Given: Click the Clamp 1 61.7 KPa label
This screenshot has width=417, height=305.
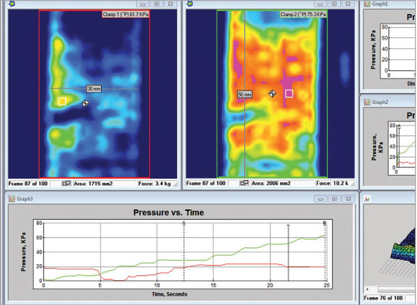Looking at the screenshot, I should coord(126,14).
